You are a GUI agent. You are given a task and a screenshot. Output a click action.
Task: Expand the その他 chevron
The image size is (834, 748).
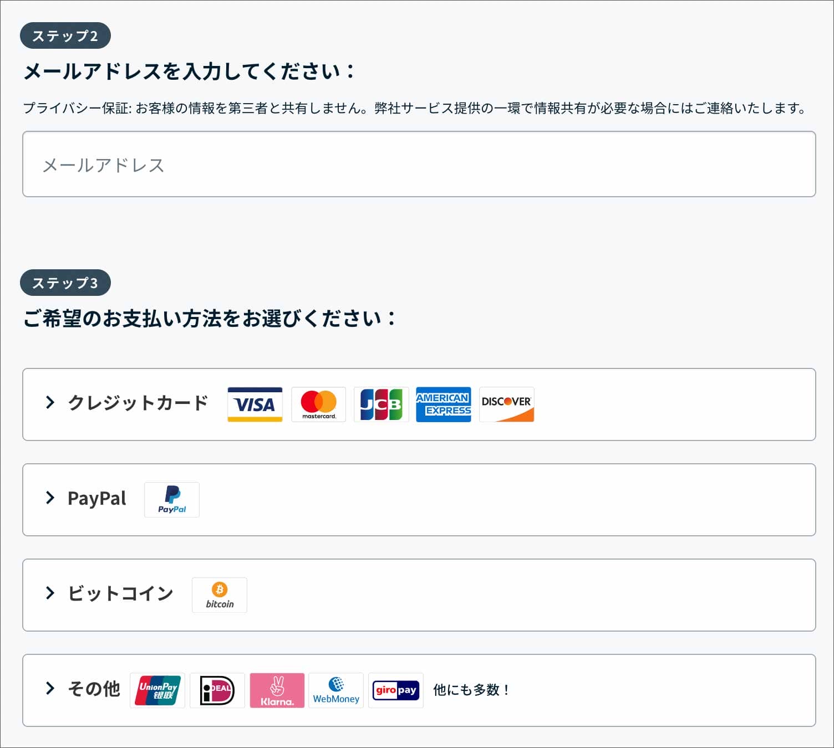click(x=50, y=688)
